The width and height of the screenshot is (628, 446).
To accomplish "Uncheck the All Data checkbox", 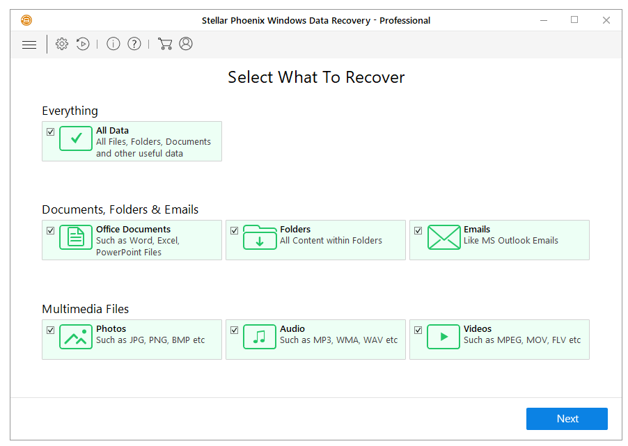I will point(50,132).
